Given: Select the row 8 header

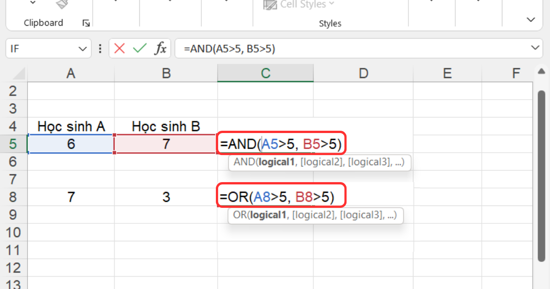Looking at the screenshot, I should [12, 197].
